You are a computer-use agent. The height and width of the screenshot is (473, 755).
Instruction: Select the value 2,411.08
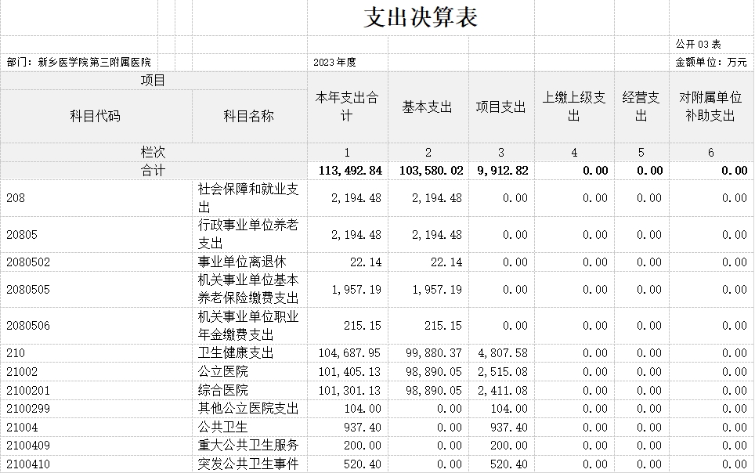click(503, 391)
